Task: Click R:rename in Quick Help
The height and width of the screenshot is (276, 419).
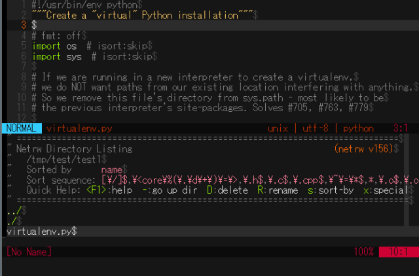Action: [278, 190]
